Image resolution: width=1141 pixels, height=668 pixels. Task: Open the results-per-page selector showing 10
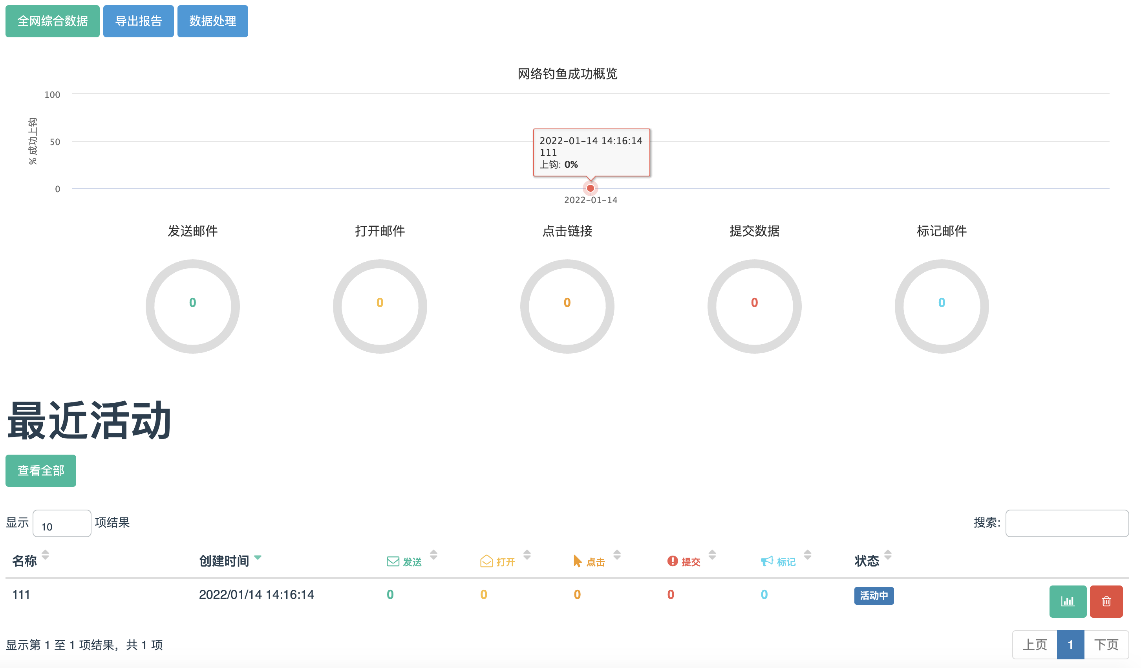click(62, 523)
